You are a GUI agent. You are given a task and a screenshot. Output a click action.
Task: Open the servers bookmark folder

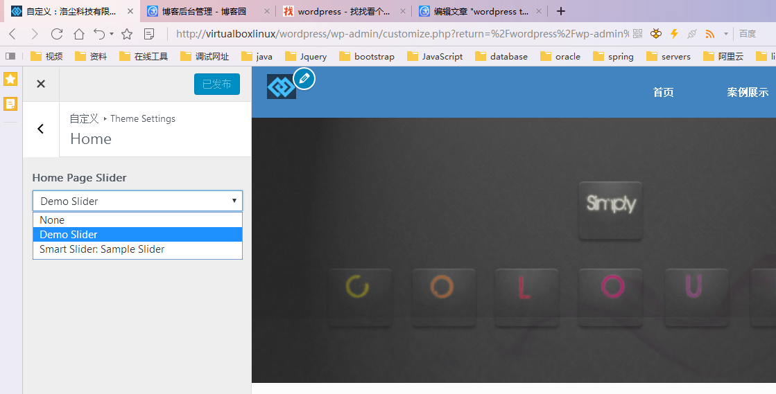(669, 56)
